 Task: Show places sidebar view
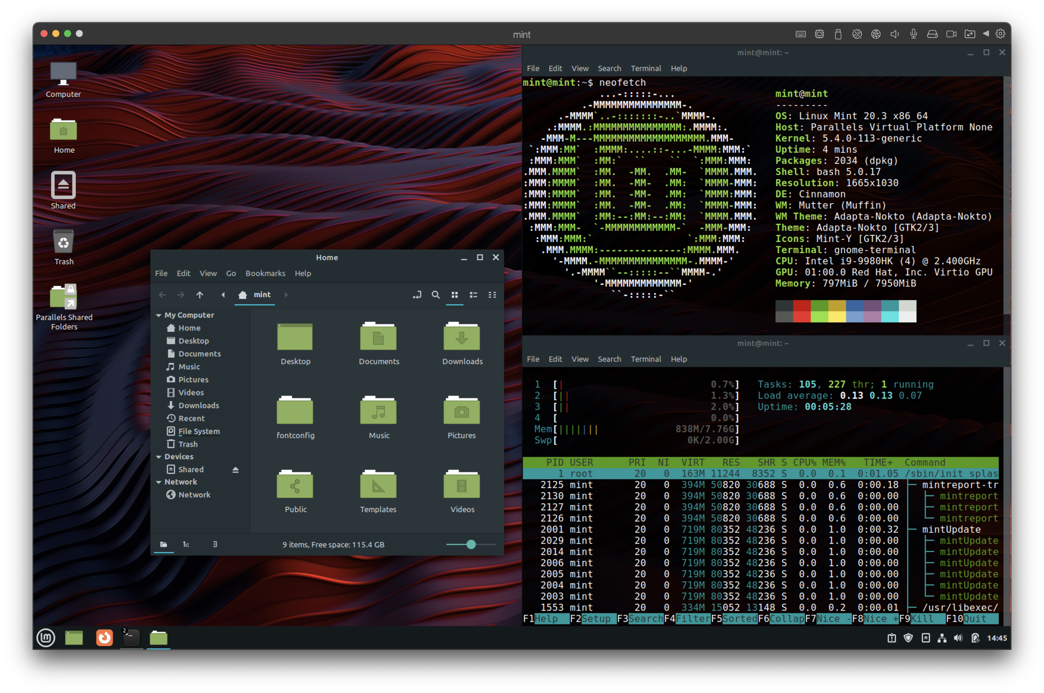pos(164,544)
